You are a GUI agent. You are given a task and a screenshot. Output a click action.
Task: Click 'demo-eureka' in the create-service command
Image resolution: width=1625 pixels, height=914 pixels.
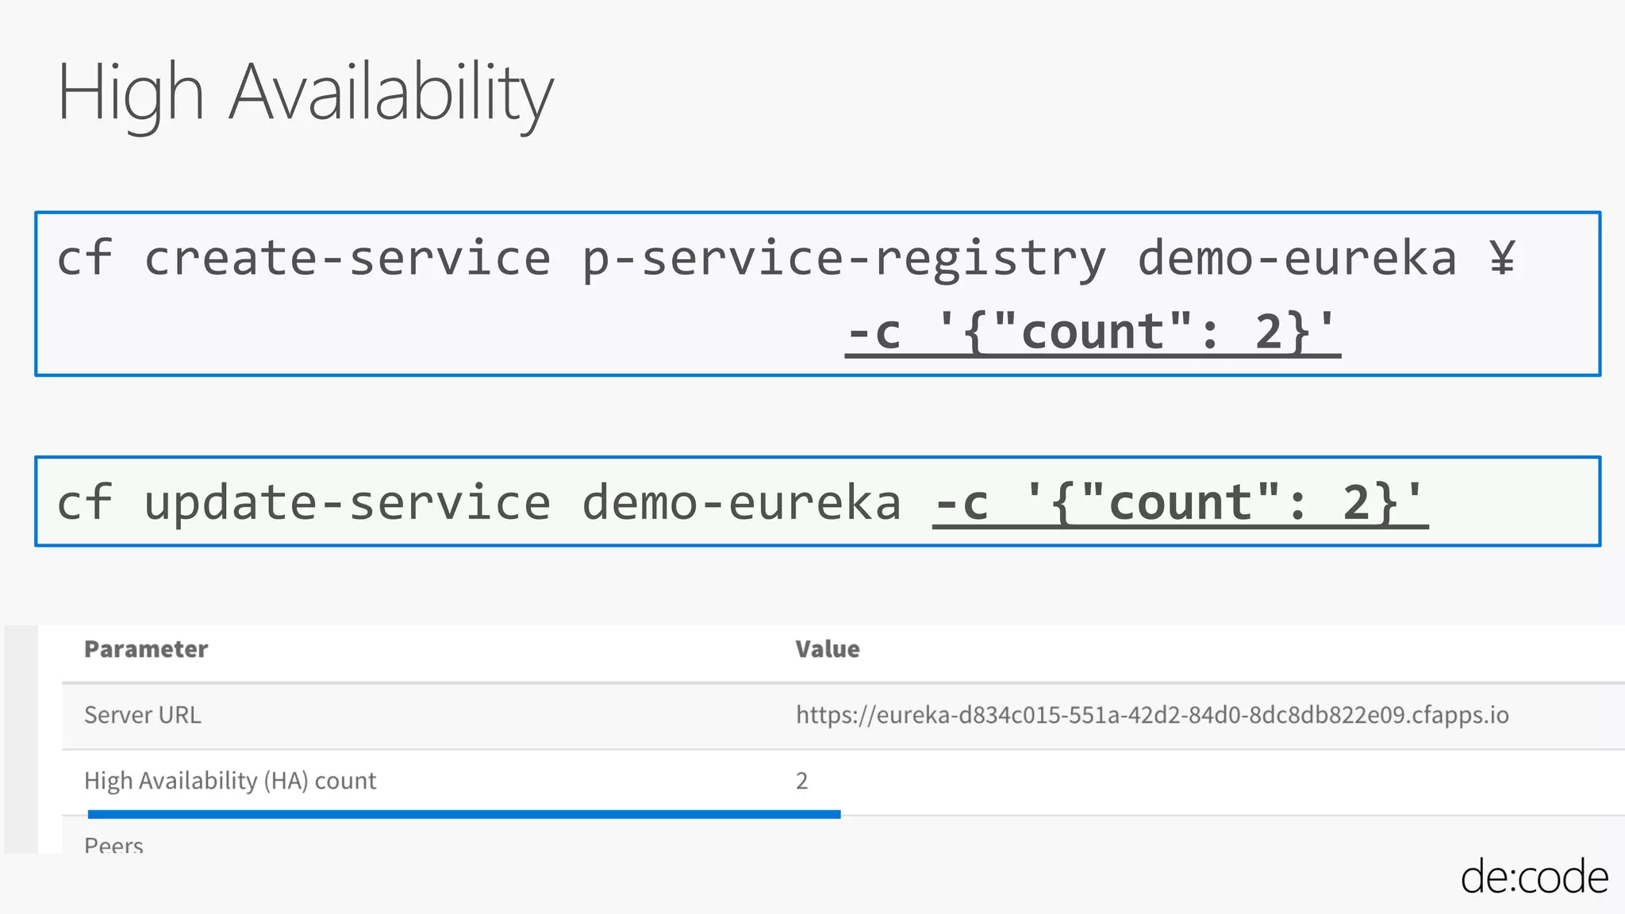(x=1297, y=259)
